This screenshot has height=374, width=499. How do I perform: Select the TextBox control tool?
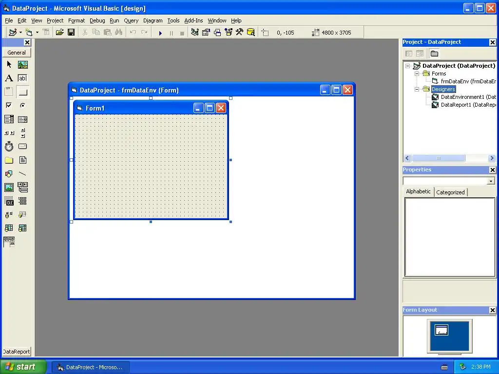tap(22, 78)
